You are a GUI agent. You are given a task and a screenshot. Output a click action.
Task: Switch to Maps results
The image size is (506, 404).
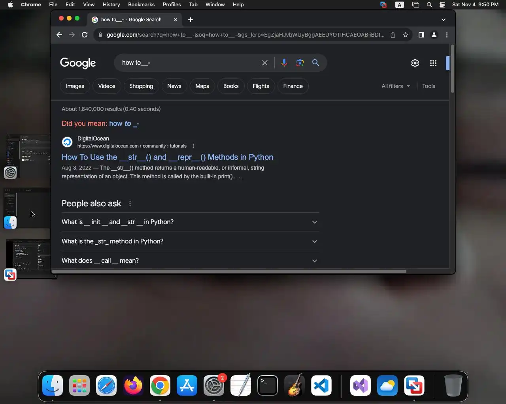coord(202,86)
